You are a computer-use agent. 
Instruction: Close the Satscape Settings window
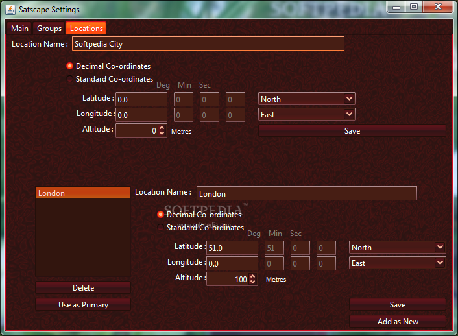438,7
